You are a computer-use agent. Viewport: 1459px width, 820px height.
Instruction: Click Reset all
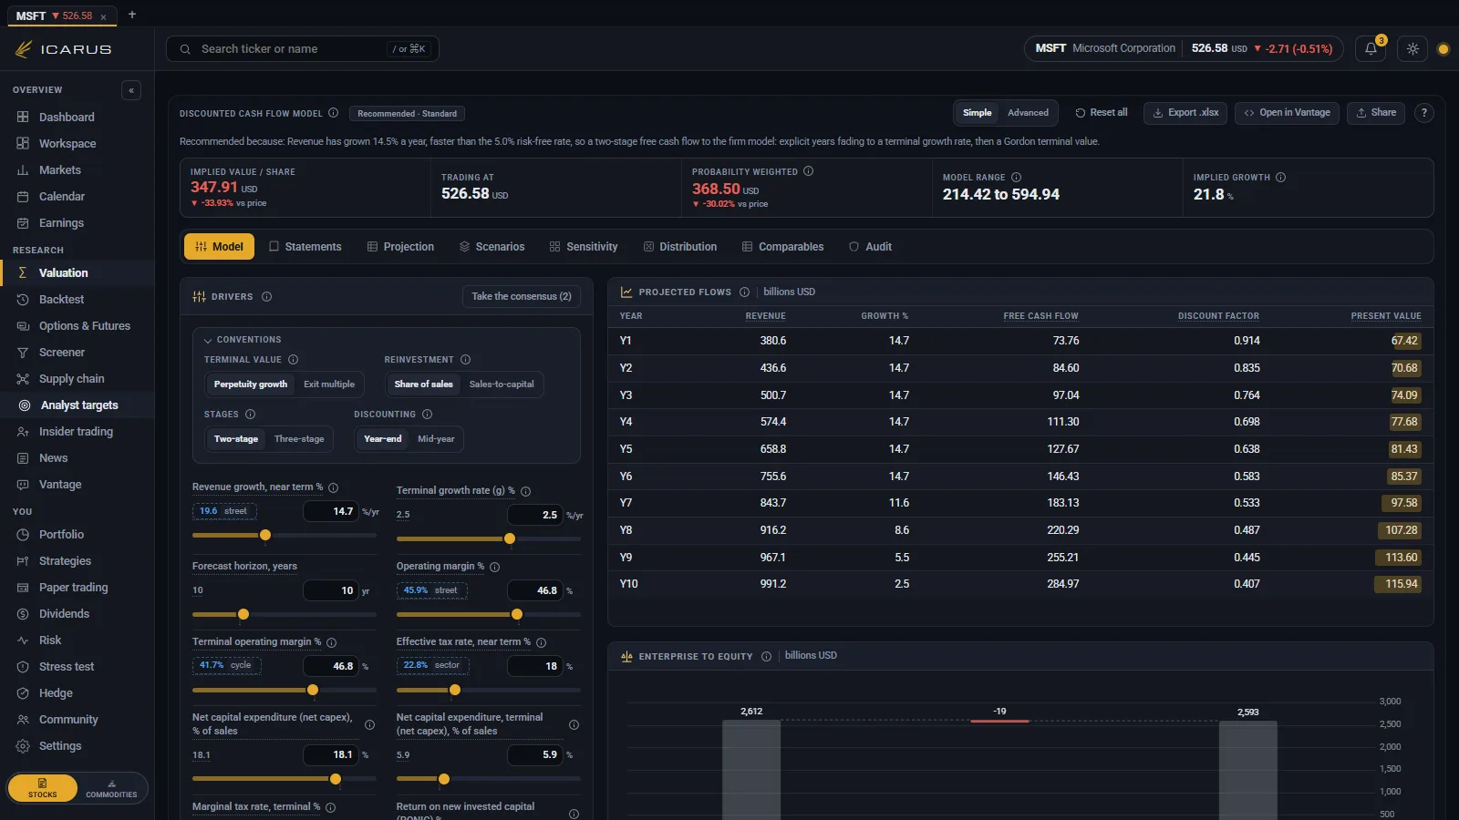(1102, 113)
